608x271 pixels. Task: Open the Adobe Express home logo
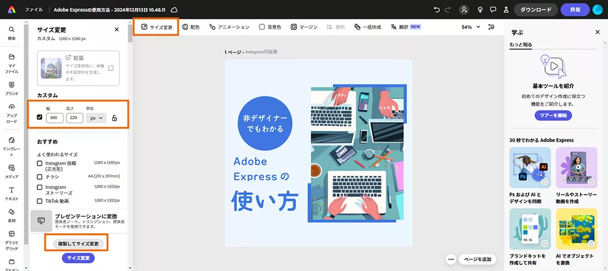12,9
